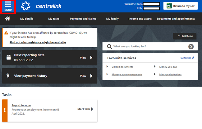Click the myGov logo icon
Image resolution: width=202 pixels, height=129 pixels.
click(169, 6)
